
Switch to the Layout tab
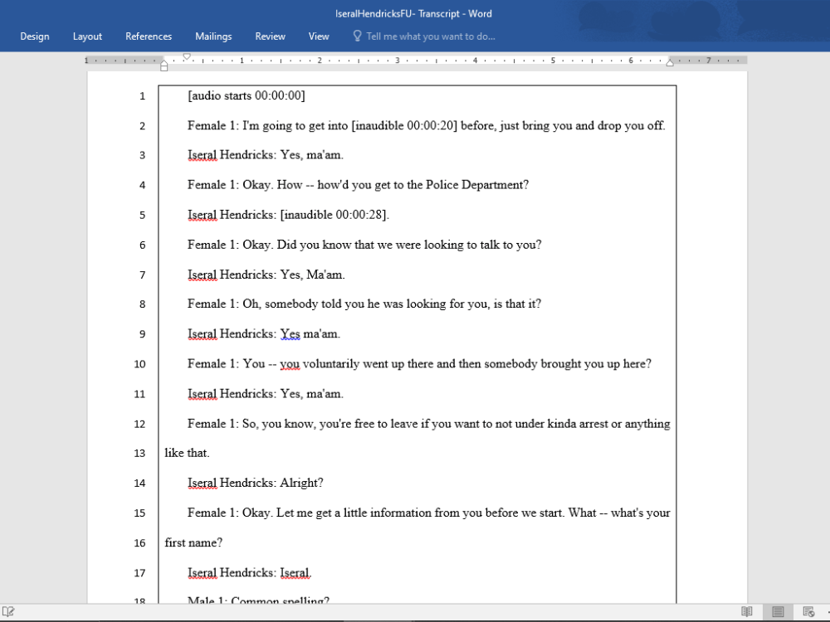coord(87,36)
